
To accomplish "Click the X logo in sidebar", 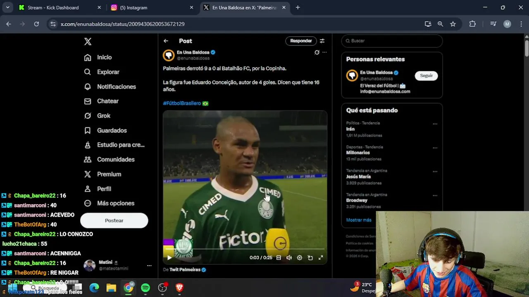I will point(88,41).
